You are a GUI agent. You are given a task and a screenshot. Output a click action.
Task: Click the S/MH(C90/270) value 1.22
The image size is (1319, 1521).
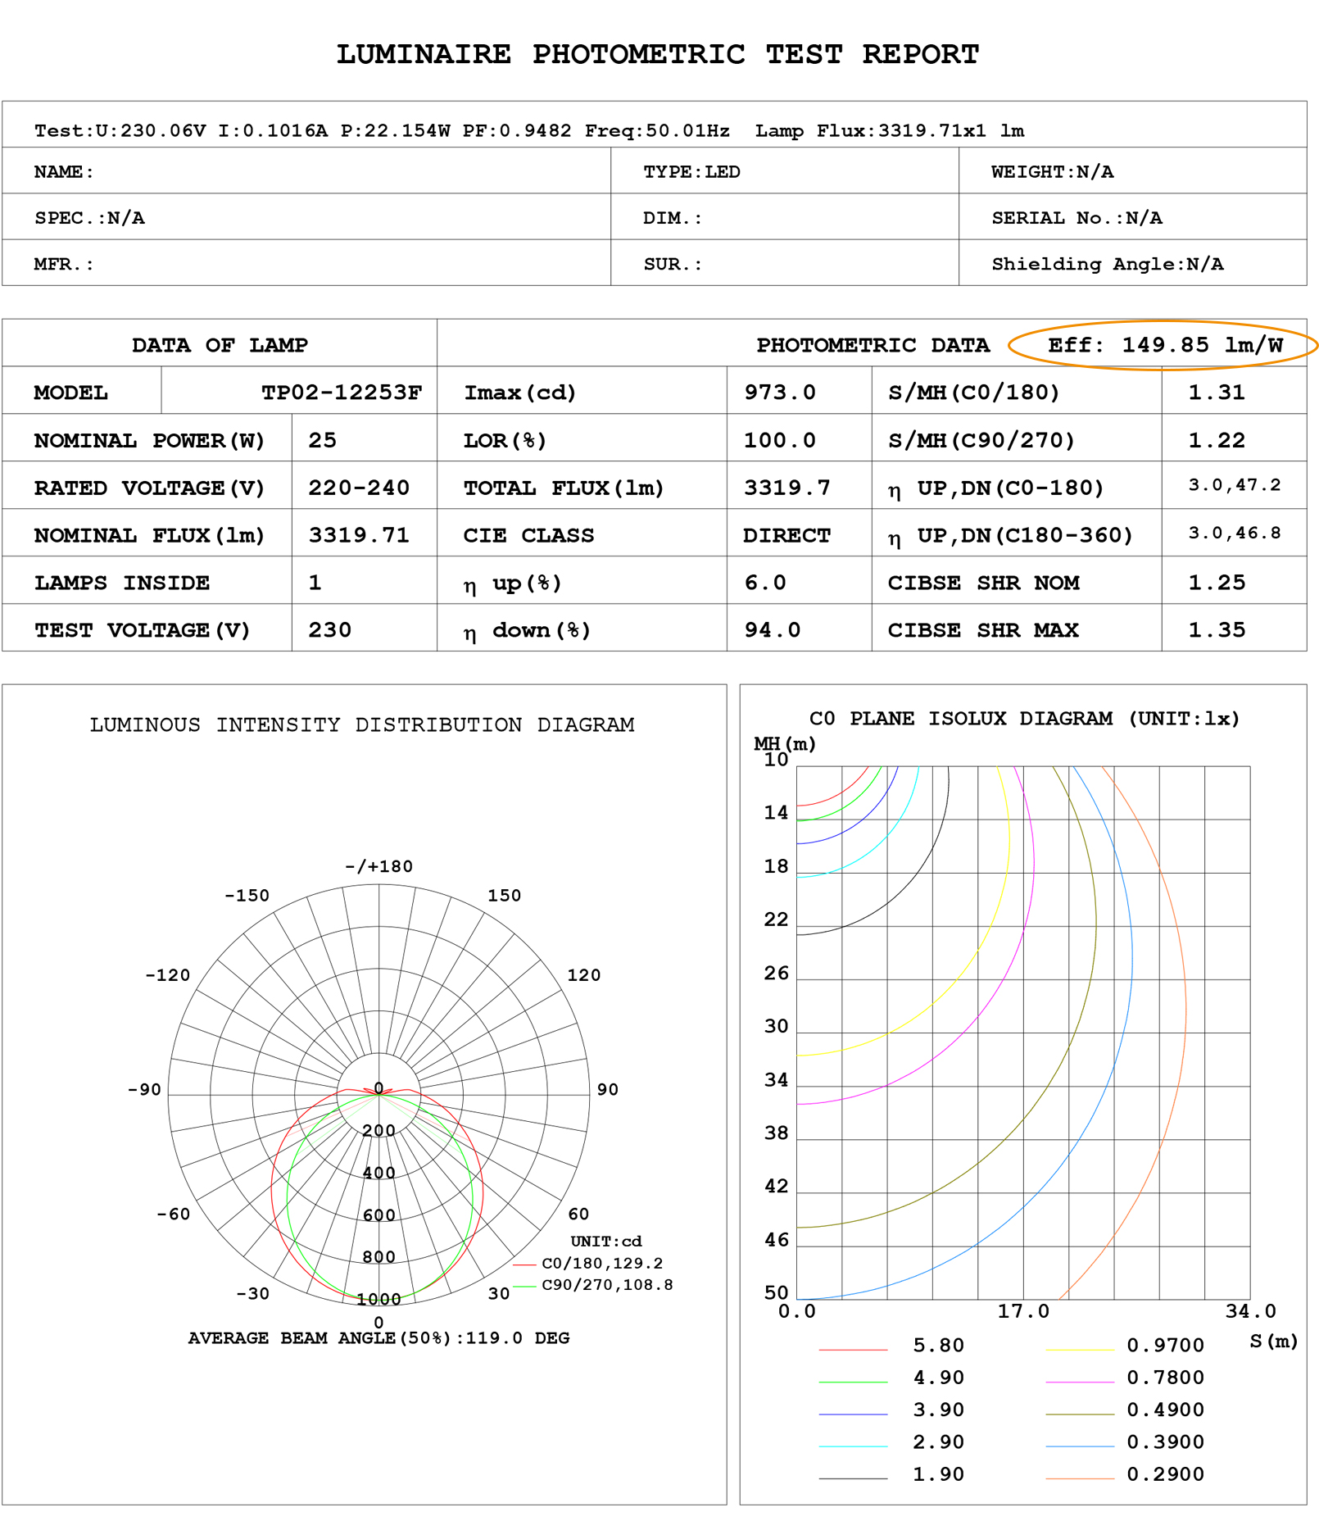pos(1217,440)
